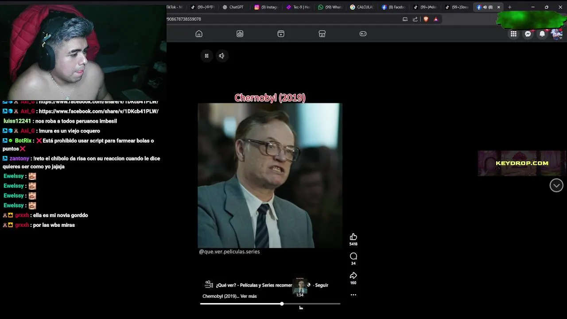Seek the reel progress bar handle

click(x=282, y=304)
